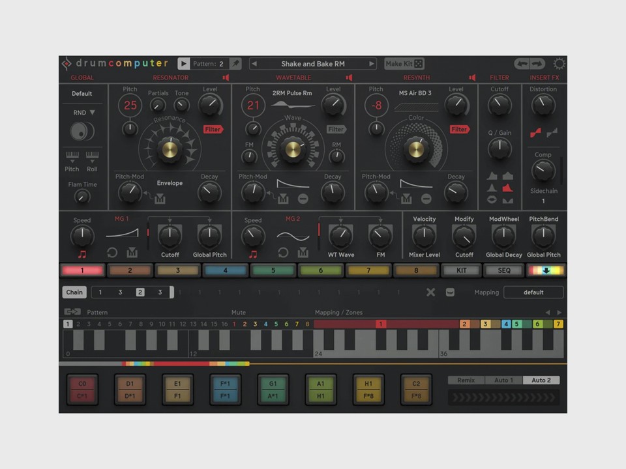The height and width of the screenshot is (469, 626).
Task: Trigger the G1 drum pad
Action: 273,390
